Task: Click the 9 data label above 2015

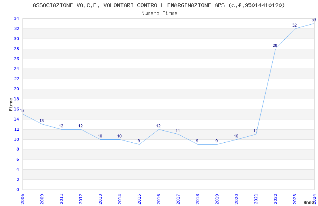Action: pos(139,141)
